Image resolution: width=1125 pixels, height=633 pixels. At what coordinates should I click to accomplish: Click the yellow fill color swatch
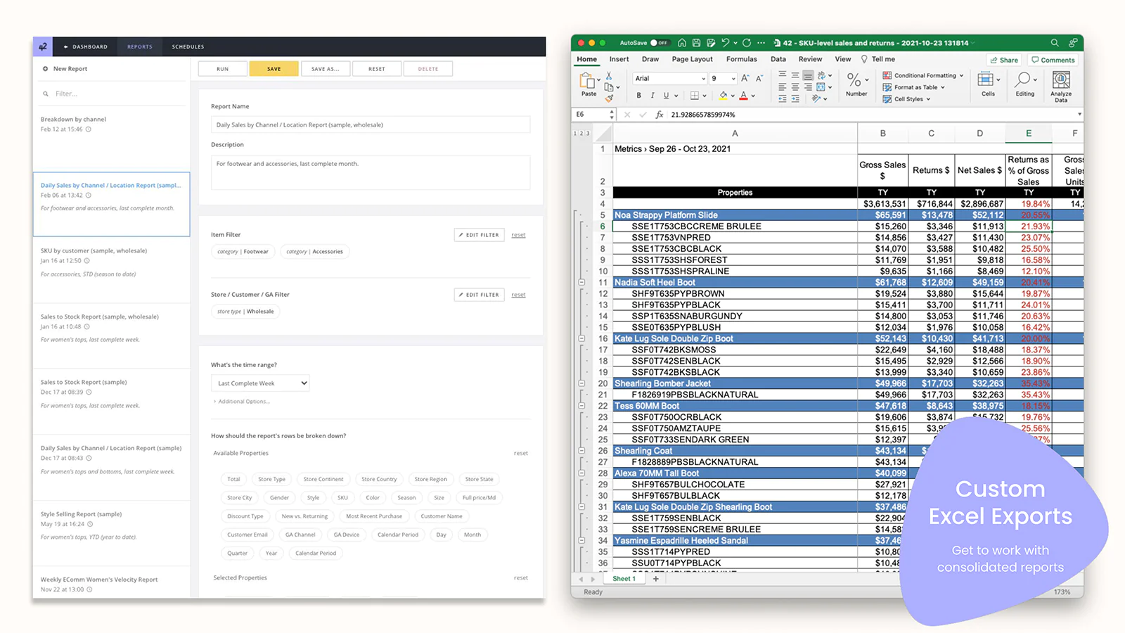tap(724, 96)
